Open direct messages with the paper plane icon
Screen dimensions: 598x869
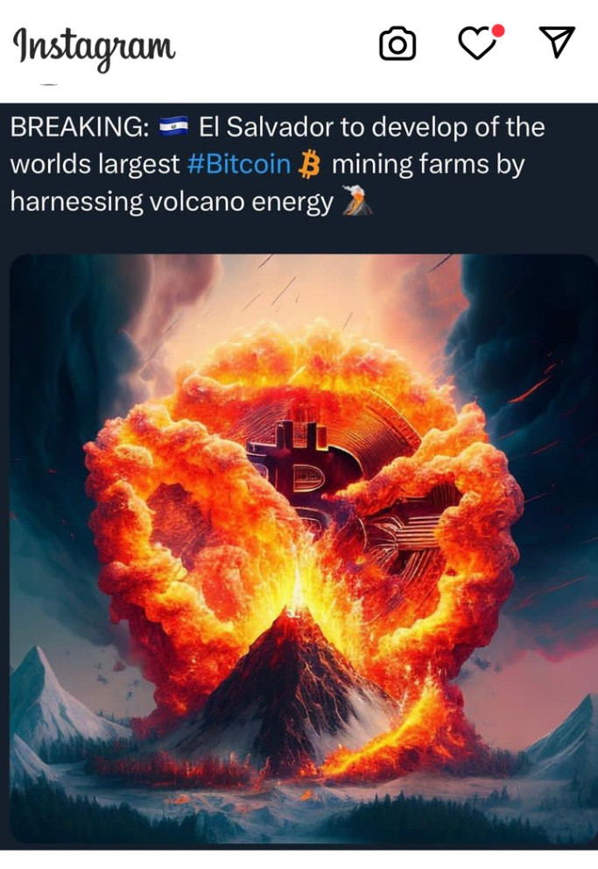click(557, 42)
